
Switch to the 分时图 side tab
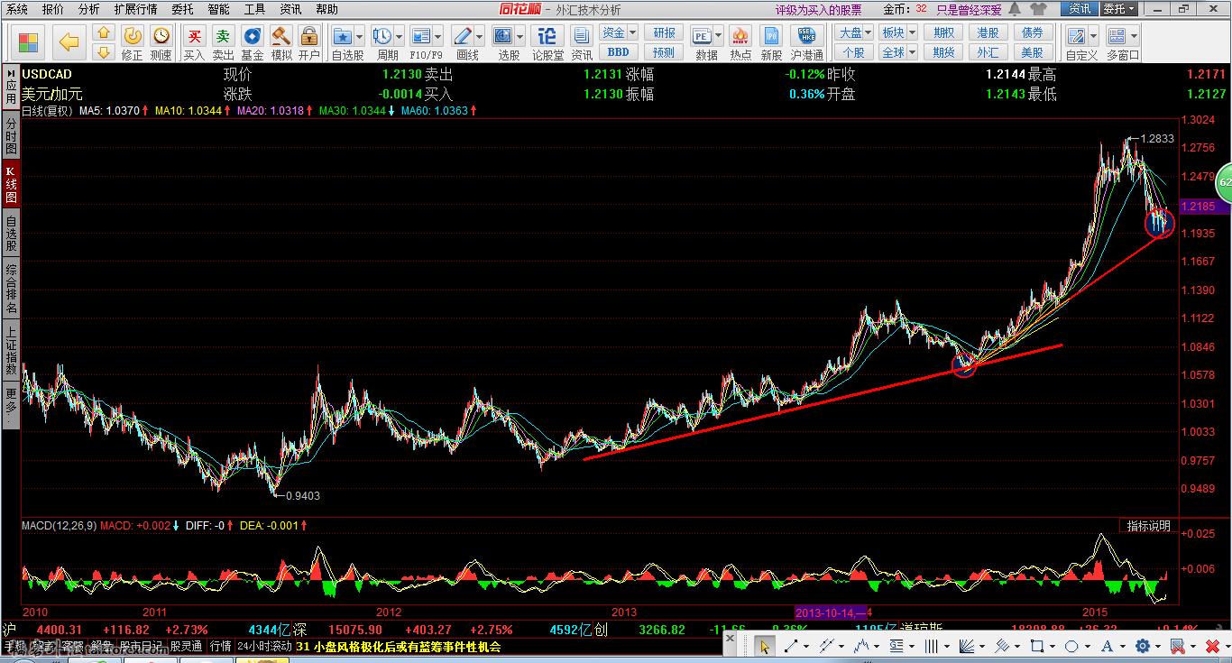coord(11,135)
